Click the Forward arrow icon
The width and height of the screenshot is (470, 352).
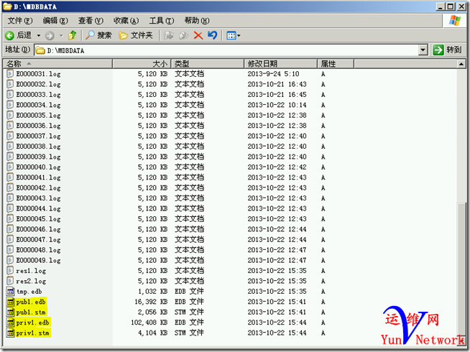[x=50, y=36]
